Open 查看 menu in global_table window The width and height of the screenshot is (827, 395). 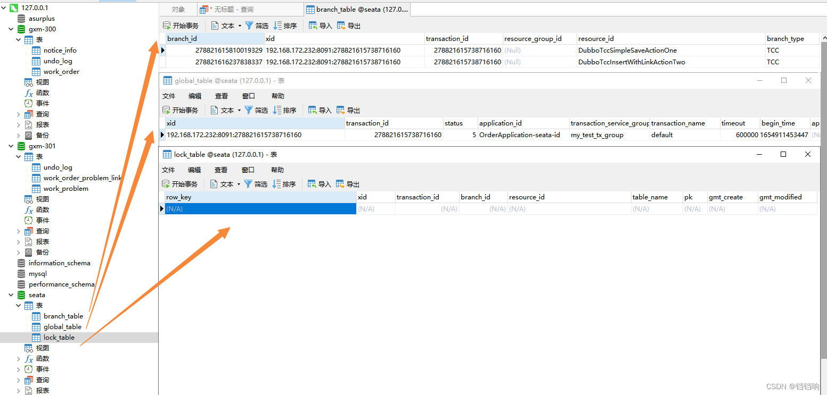click(222, 96)
